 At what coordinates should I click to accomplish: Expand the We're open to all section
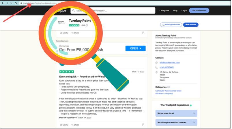(x=176, y=113)
